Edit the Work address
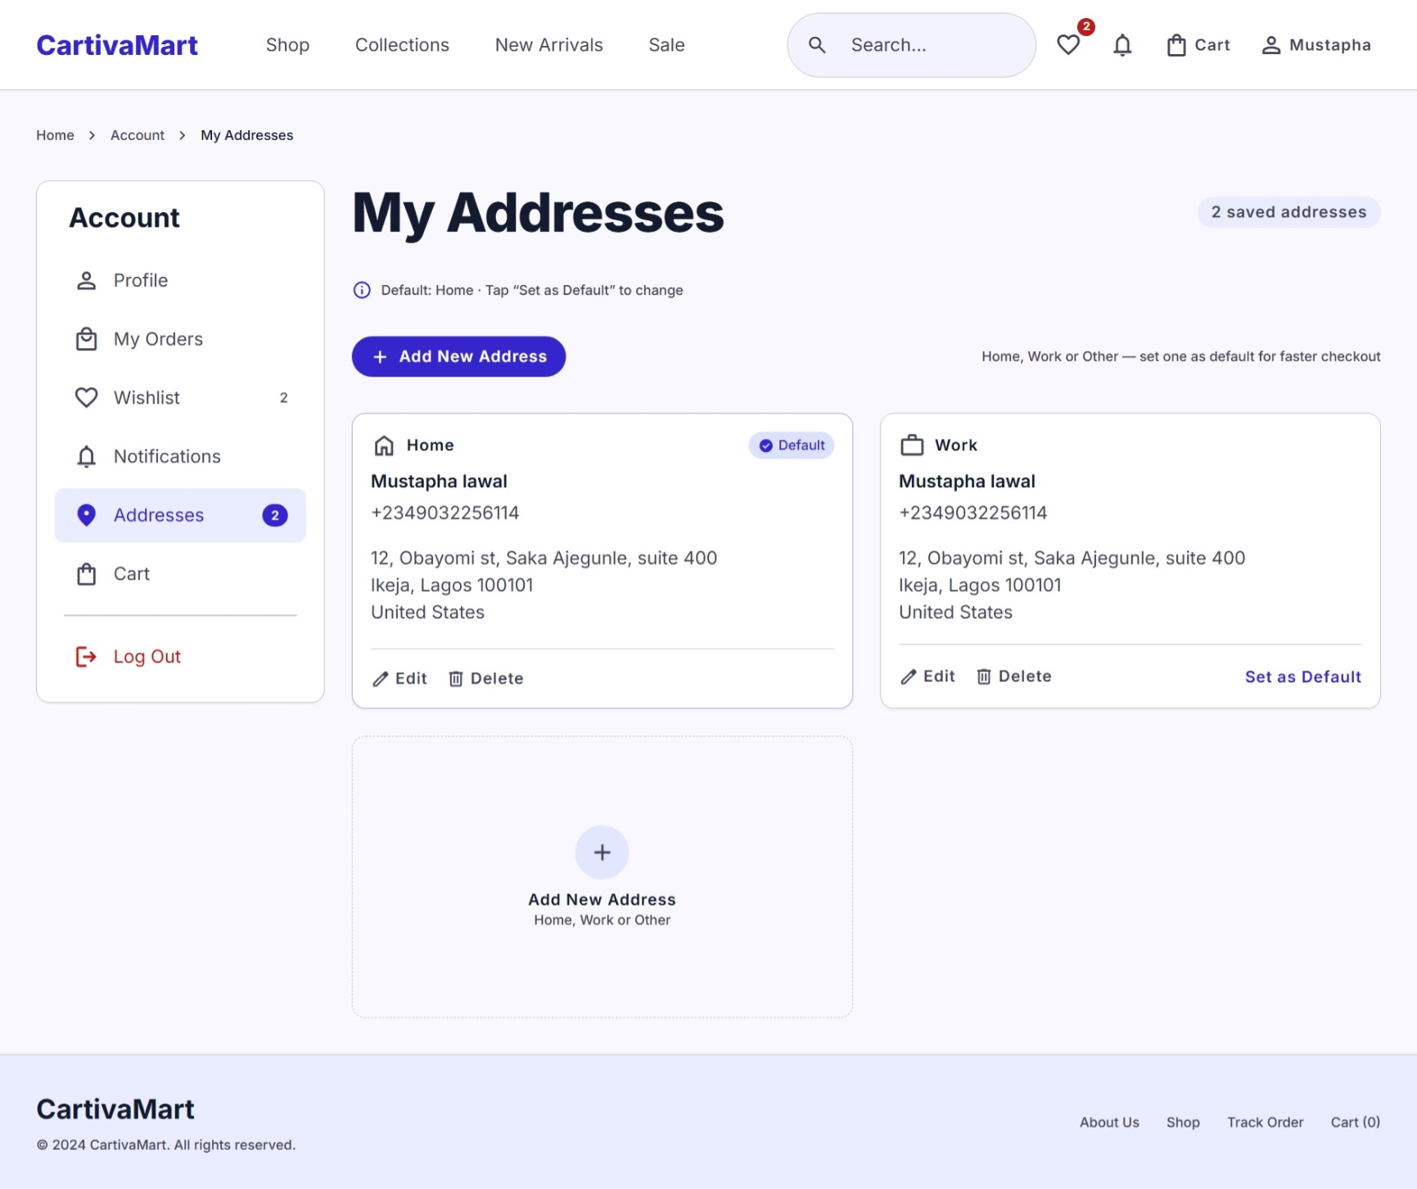 tap(927, 676)
